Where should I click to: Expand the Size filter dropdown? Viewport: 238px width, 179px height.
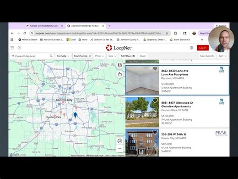(112, 56)
